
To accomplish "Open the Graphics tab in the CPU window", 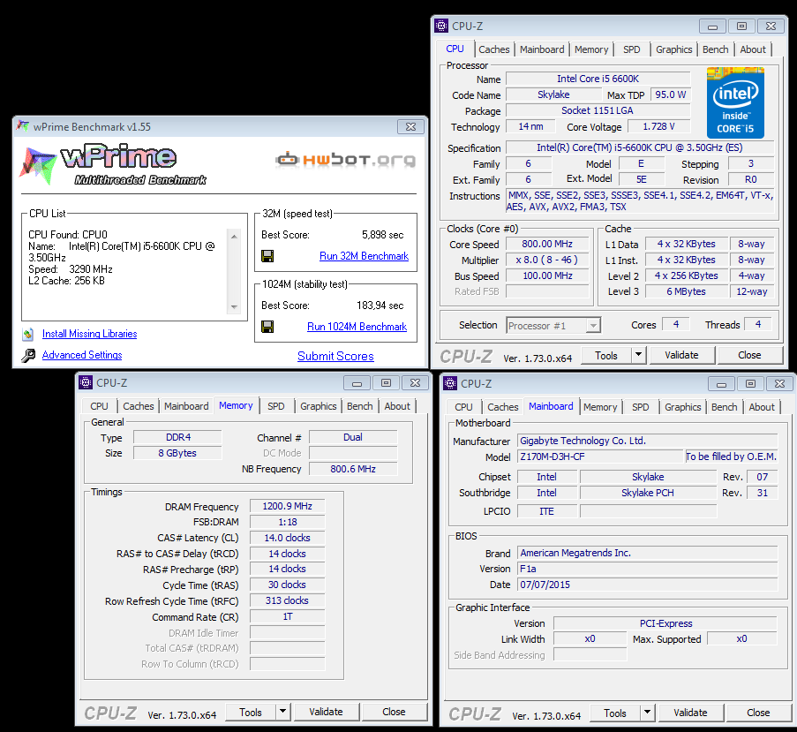I will pos(674,49).
